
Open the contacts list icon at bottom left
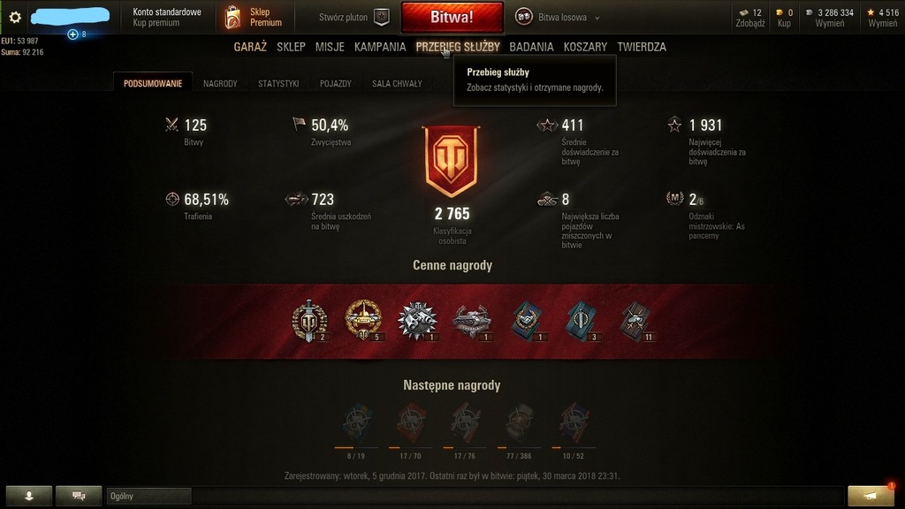click(29, 496)
